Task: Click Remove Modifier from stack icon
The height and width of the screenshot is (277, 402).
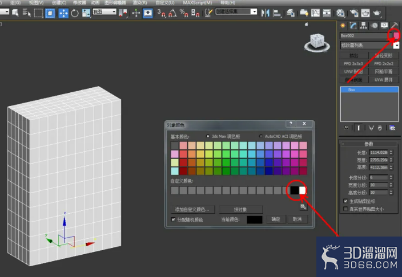Action: pyautogui.click(x=380, y=128)
